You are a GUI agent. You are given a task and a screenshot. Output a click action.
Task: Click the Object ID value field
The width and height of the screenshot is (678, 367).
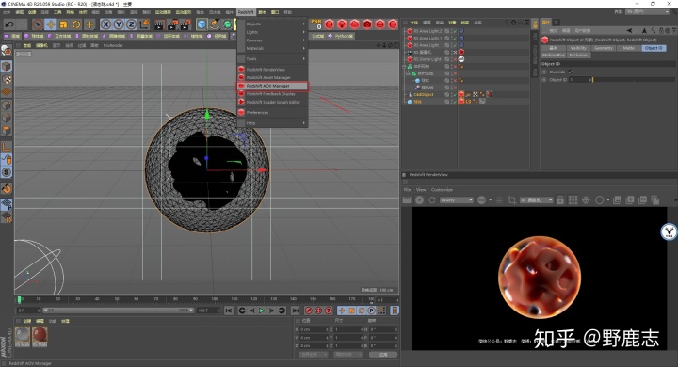point(579,80)
